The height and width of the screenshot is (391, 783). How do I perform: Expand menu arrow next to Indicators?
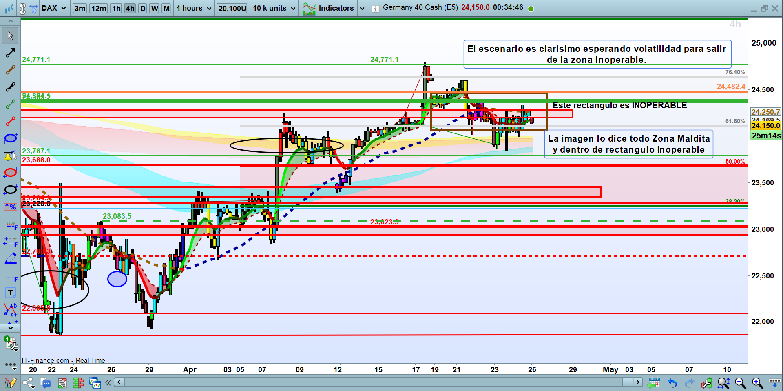pyautogui.click(x=362, y=8)
